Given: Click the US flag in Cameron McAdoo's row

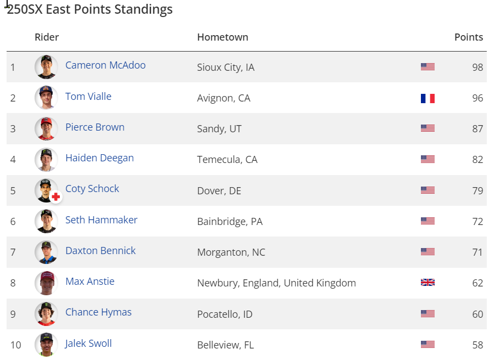Looking at the screenshot, I should point(428,67).
